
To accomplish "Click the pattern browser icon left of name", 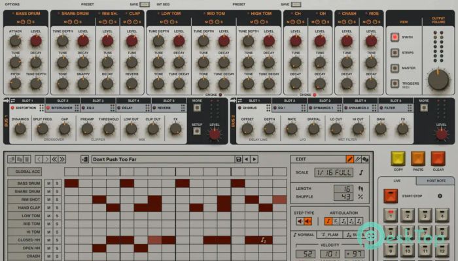I will click(x=84, y=159).
